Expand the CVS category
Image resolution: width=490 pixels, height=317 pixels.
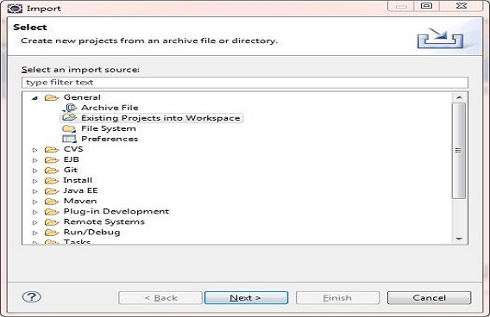coord(35,150)
